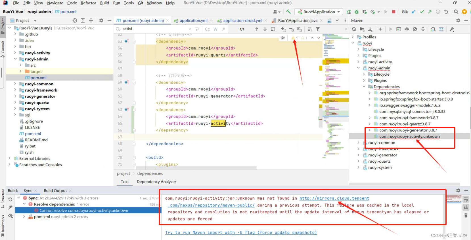
Task: Add Maven project plus icon
Action: [380, 29]
